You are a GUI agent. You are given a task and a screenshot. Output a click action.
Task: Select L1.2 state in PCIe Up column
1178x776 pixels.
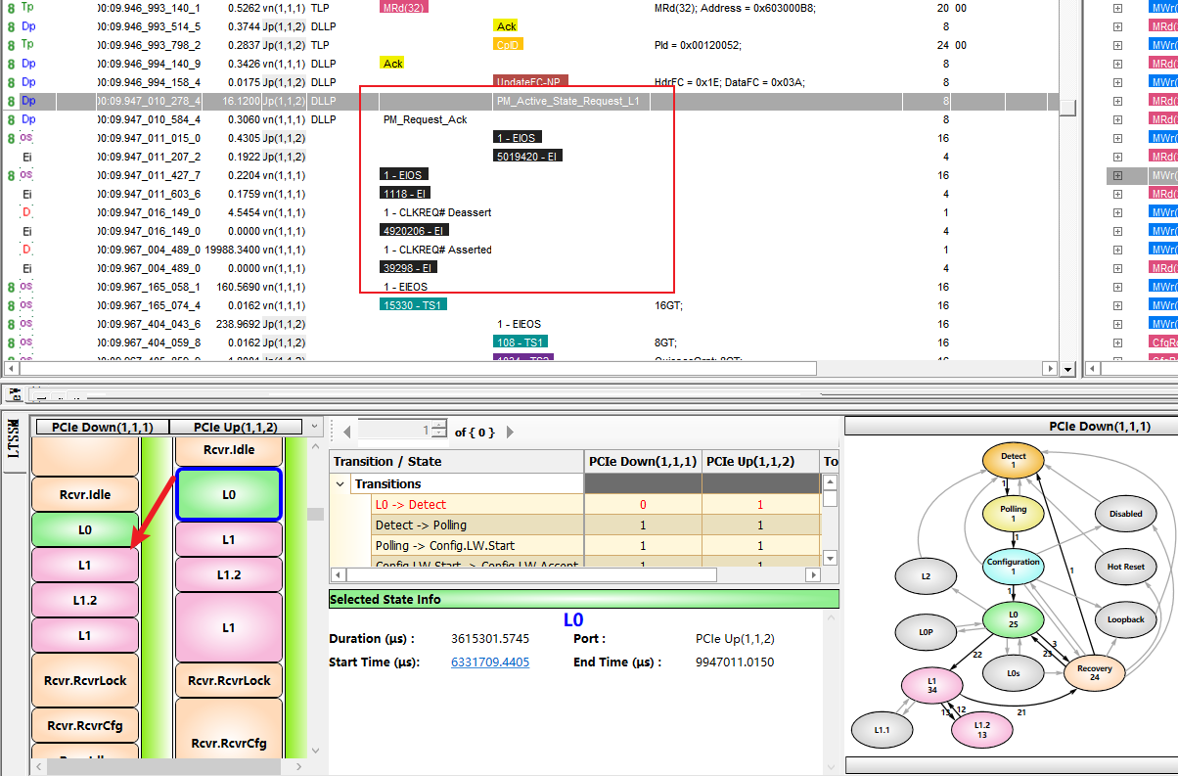229,575
